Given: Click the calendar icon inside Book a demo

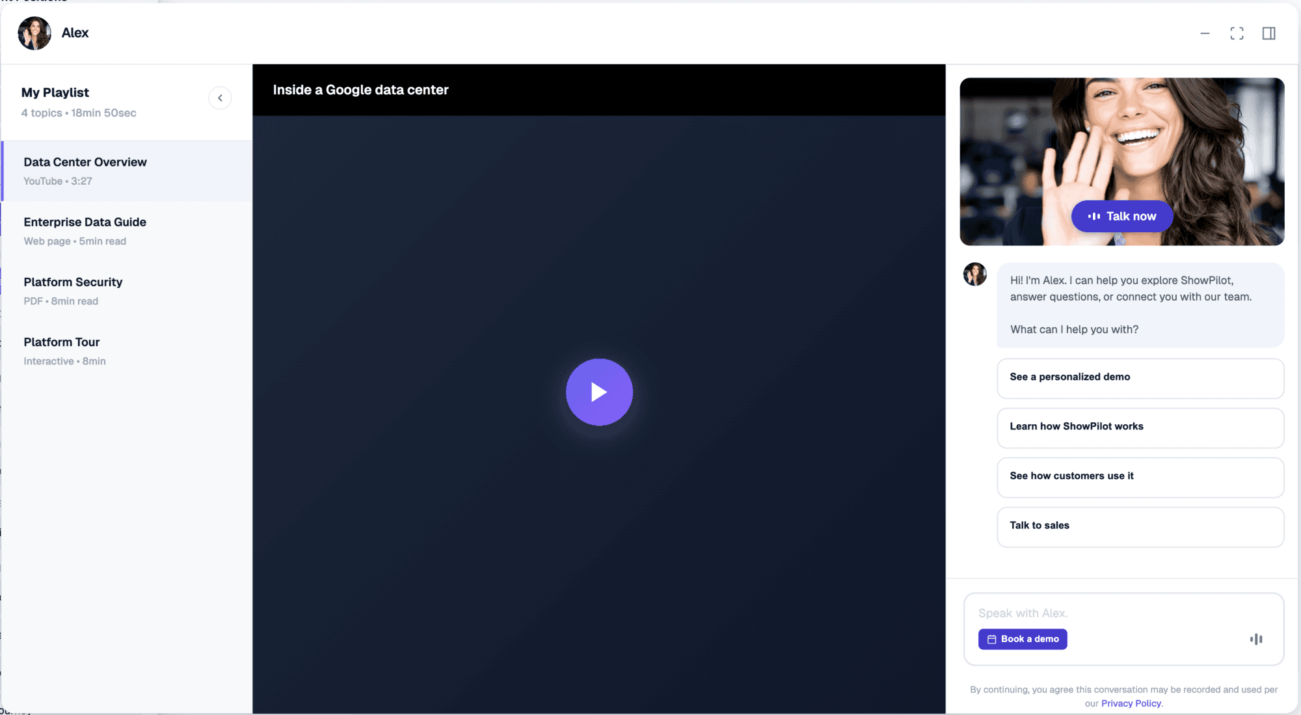Looking at the screenshot, I should coord(991,639).
